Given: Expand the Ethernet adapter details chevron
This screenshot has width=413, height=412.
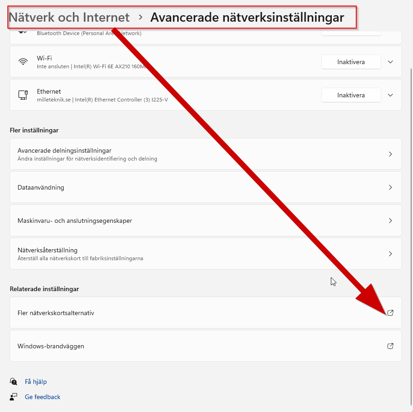Looking at the screenshot, I should [390, 95].
